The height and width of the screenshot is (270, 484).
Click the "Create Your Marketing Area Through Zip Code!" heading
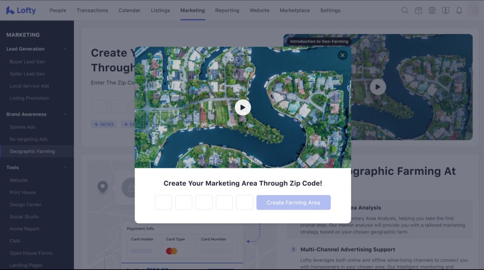point(243,183)
